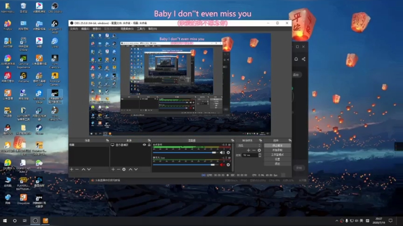Open the Recycle Bin on the desktop
Image resolution: width=403 pixels, height=226 pixels.
pyautogui.click(x=24, y=8)
